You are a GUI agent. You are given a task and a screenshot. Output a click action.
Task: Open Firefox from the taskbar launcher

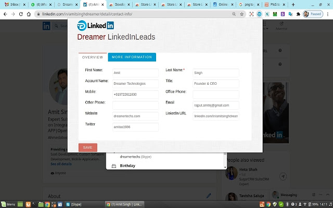(28, 204)
